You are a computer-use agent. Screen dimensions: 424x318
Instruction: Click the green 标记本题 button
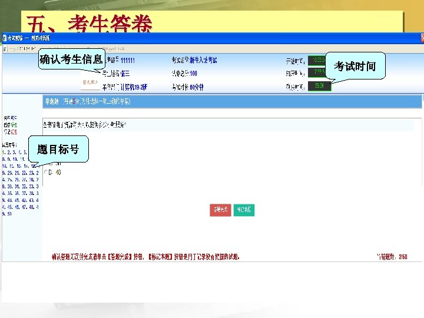[x=244, y=210]
